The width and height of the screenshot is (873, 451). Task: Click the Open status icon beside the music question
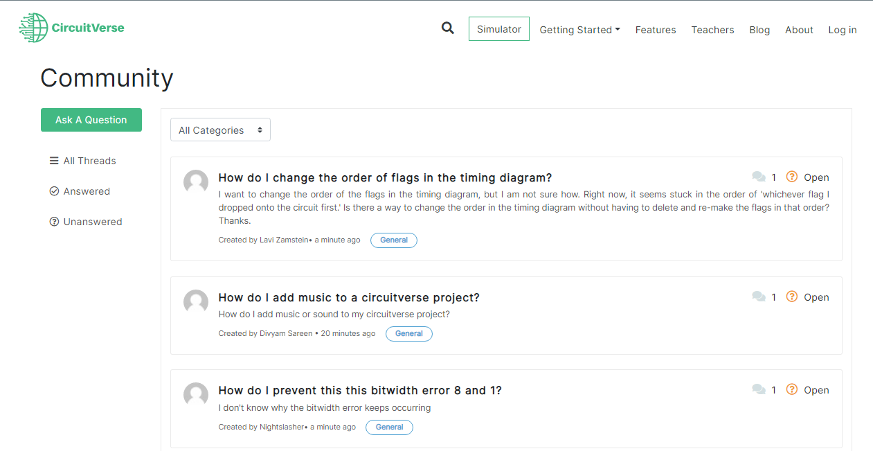click(791, 297)
